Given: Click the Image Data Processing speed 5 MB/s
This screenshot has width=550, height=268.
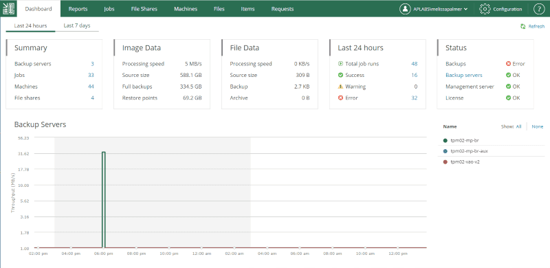Looking at the screenshot, I should (x=193, y=64).
